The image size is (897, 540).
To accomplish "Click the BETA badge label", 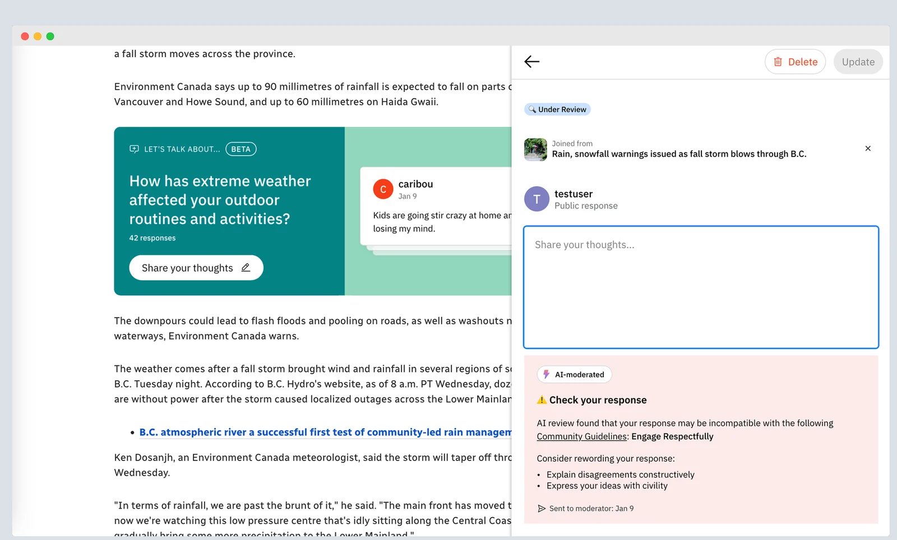I will 241,149.
